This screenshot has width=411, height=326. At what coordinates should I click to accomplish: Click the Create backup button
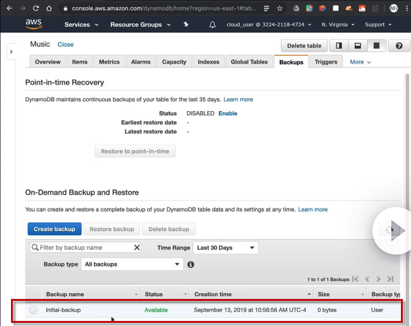(x=54, y=229)
